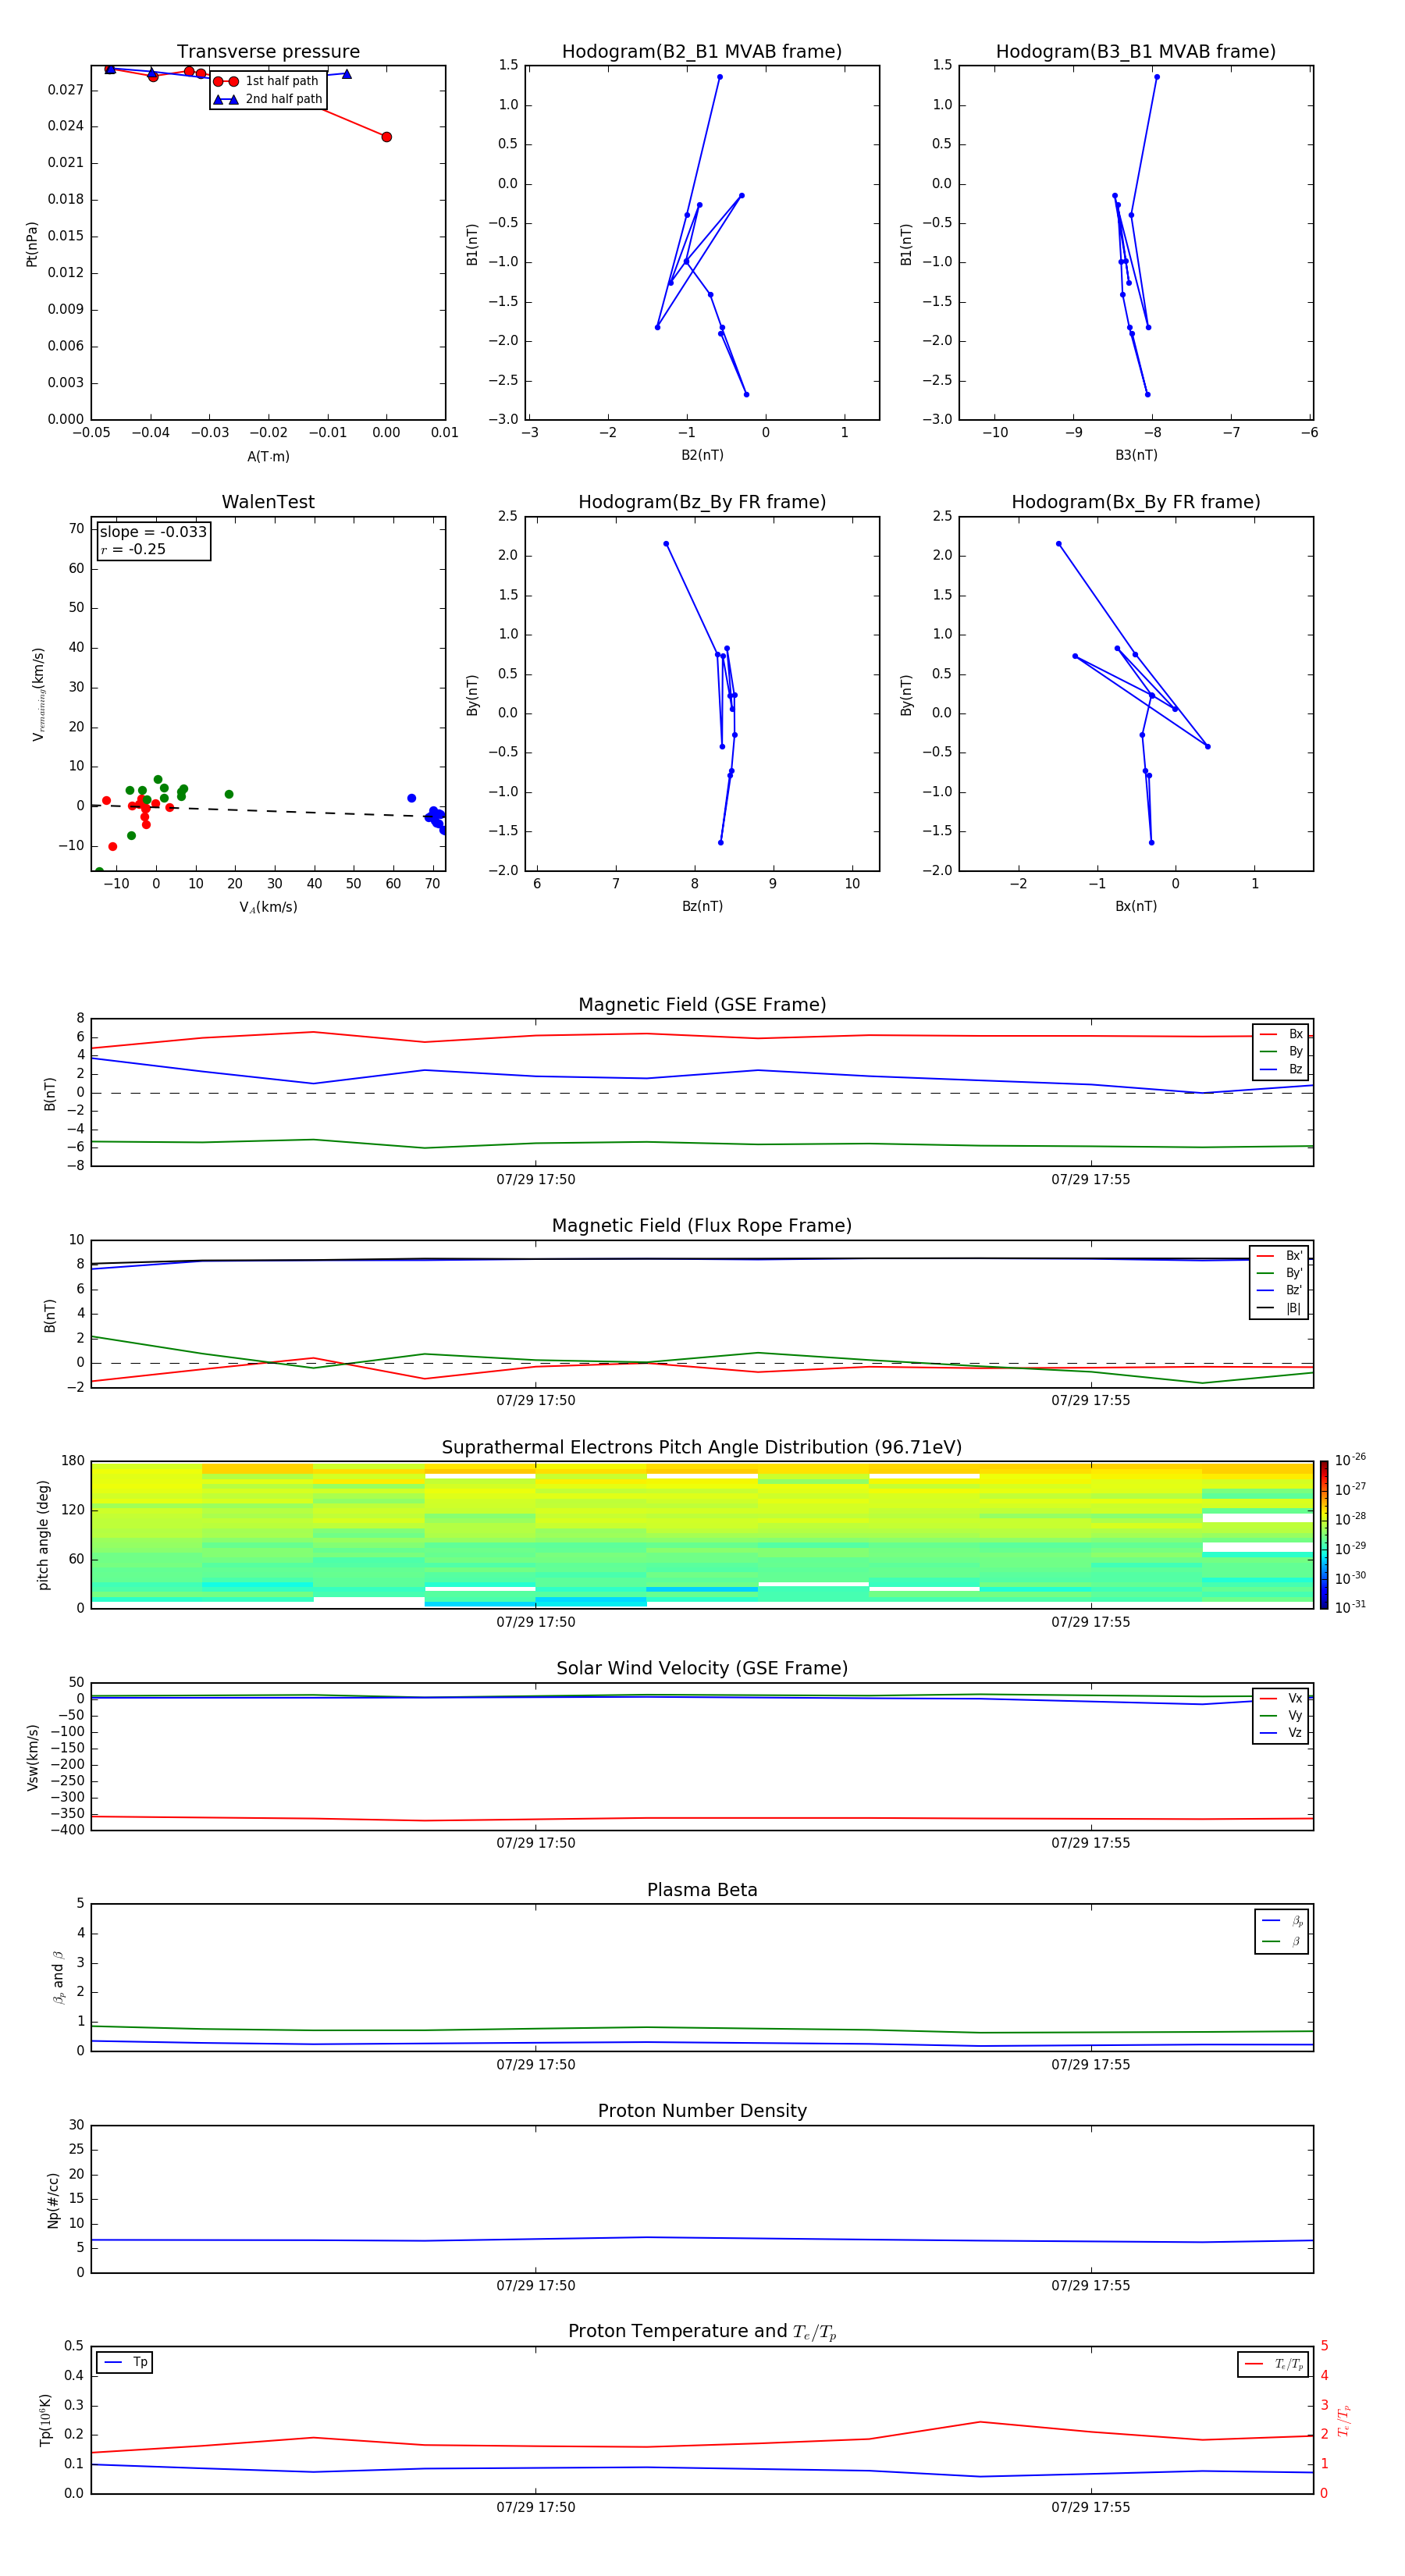Click the "Bz(nT)" x-axis label
Image resolution: width=1405 pixels, height=2576 pixels.
pos(702,906)
